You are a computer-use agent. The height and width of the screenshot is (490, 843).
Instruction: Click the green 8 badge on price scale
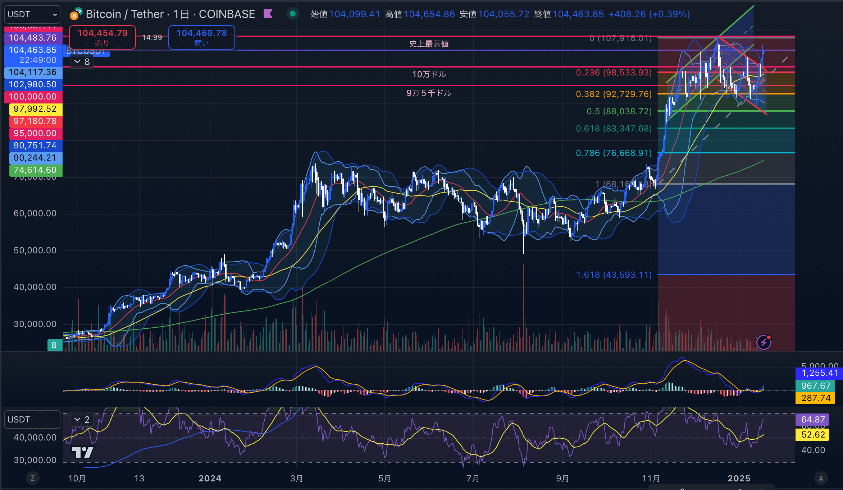[x=54, y=345]
